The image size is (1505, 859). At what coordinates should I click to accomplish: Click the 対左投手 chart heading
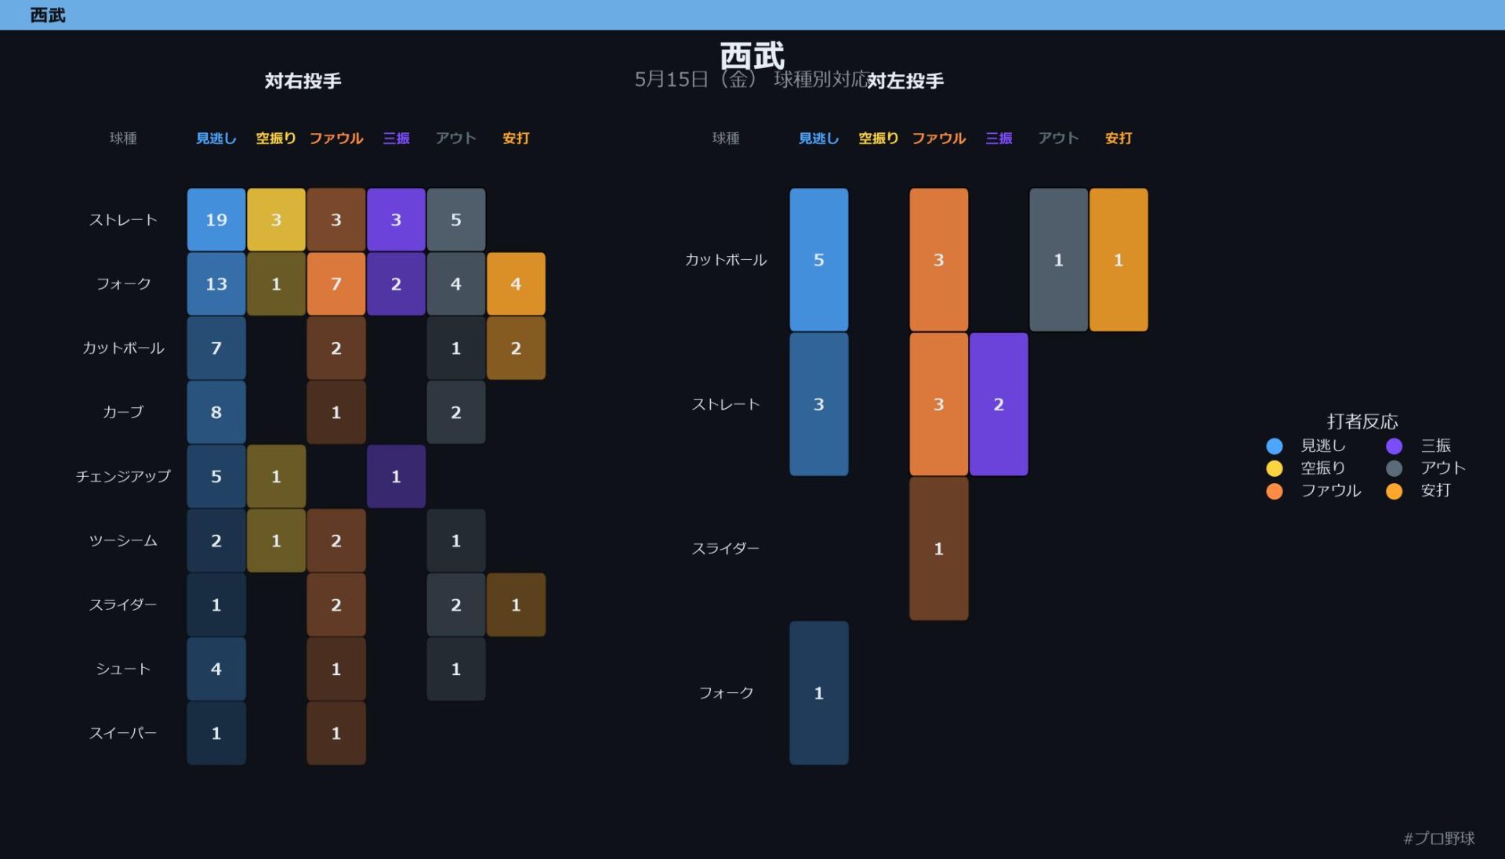pos(905,81)
